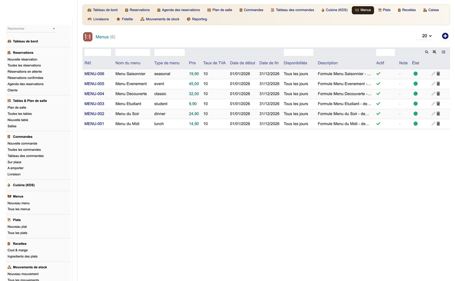Sort by the Nom du menu column header
This screenshot has height=281, width=455.
[x=128, y=63]
